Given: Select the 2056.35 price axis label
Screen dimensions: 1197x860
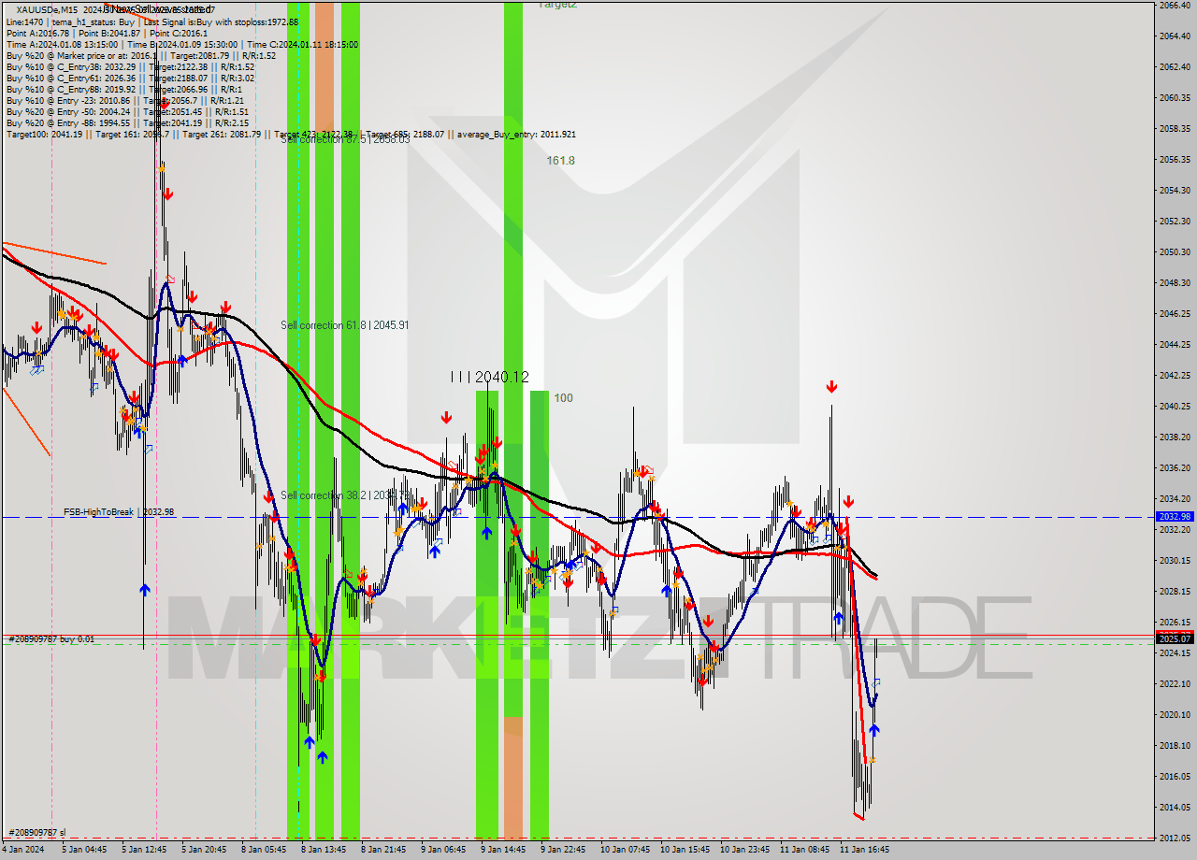Looking at the screenshot, I should pos(1175,160).
